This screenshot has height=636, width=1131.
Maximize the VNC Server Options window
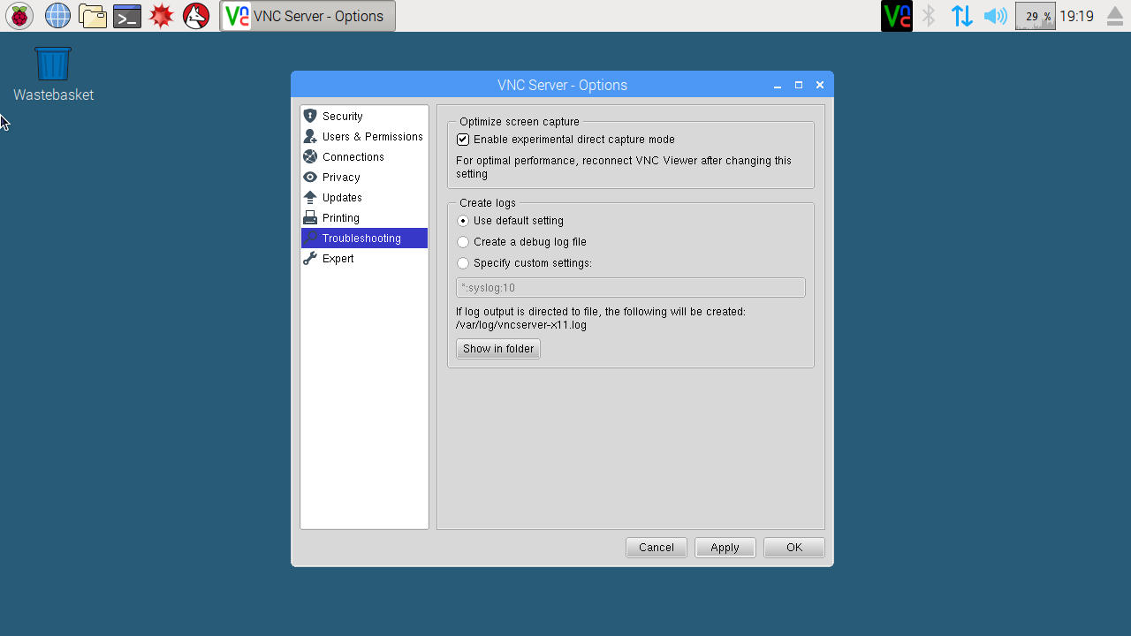click(799, 85)
